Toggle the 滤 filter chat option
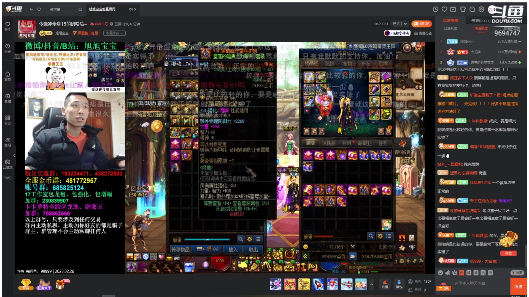 pos(476,273)
